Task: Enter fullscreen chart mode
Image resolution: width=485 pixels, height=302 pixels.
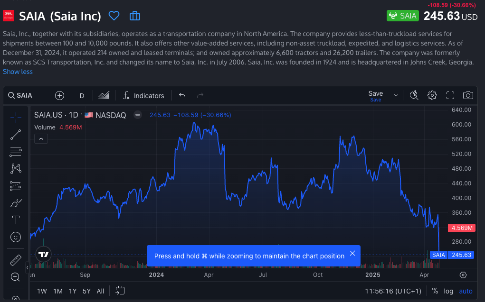Action: (450, 95)
